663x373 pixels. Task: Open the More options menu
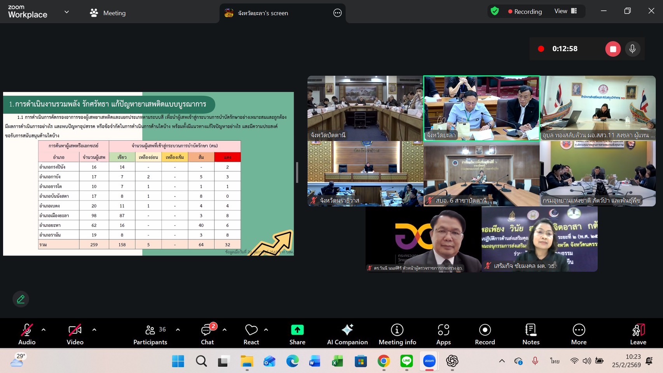pos(578,334)
